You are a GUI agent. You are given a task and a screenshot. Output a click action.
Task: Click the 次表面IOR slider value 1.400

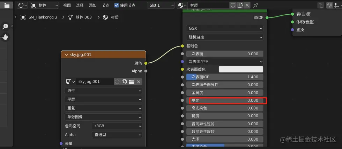point(225,77)
